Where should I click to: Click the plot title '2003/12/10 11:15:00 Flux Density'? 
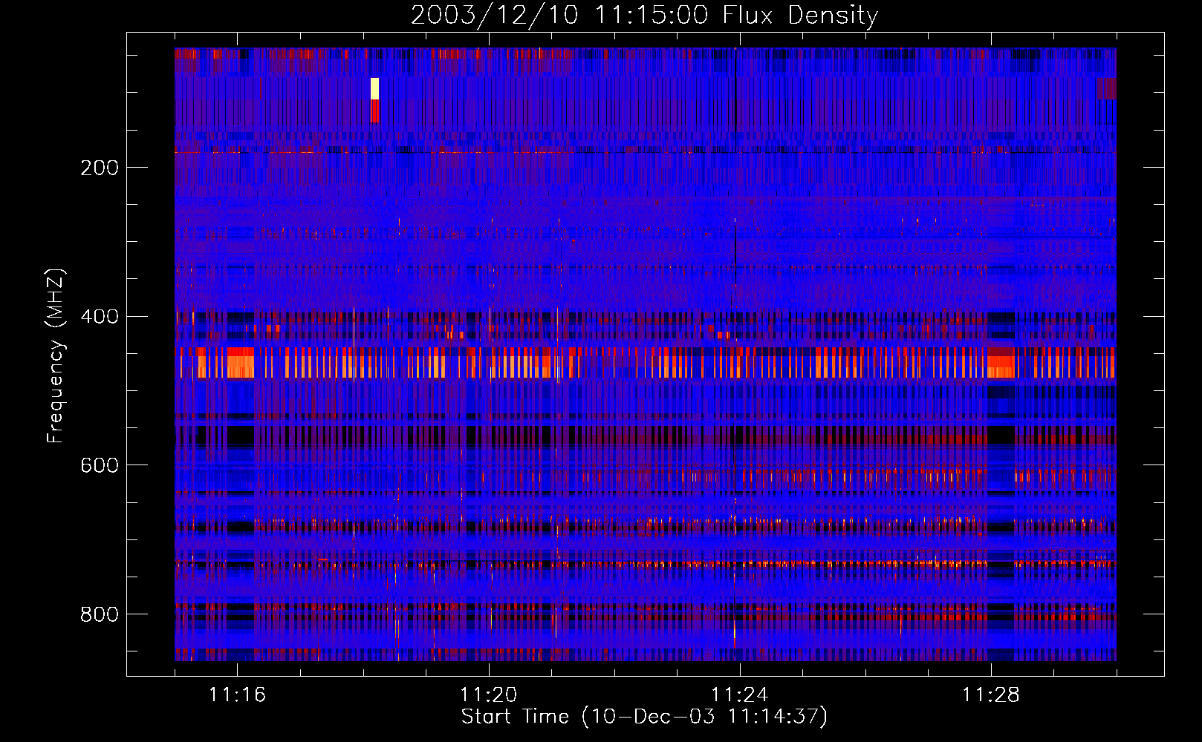(x=644, y=15)
